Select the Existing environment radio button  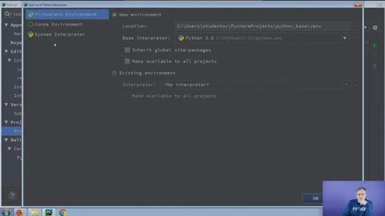(x=114, y=73)
